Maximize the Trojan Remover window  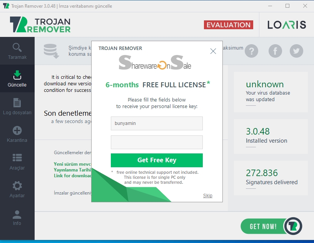click(x=287, y=6)
